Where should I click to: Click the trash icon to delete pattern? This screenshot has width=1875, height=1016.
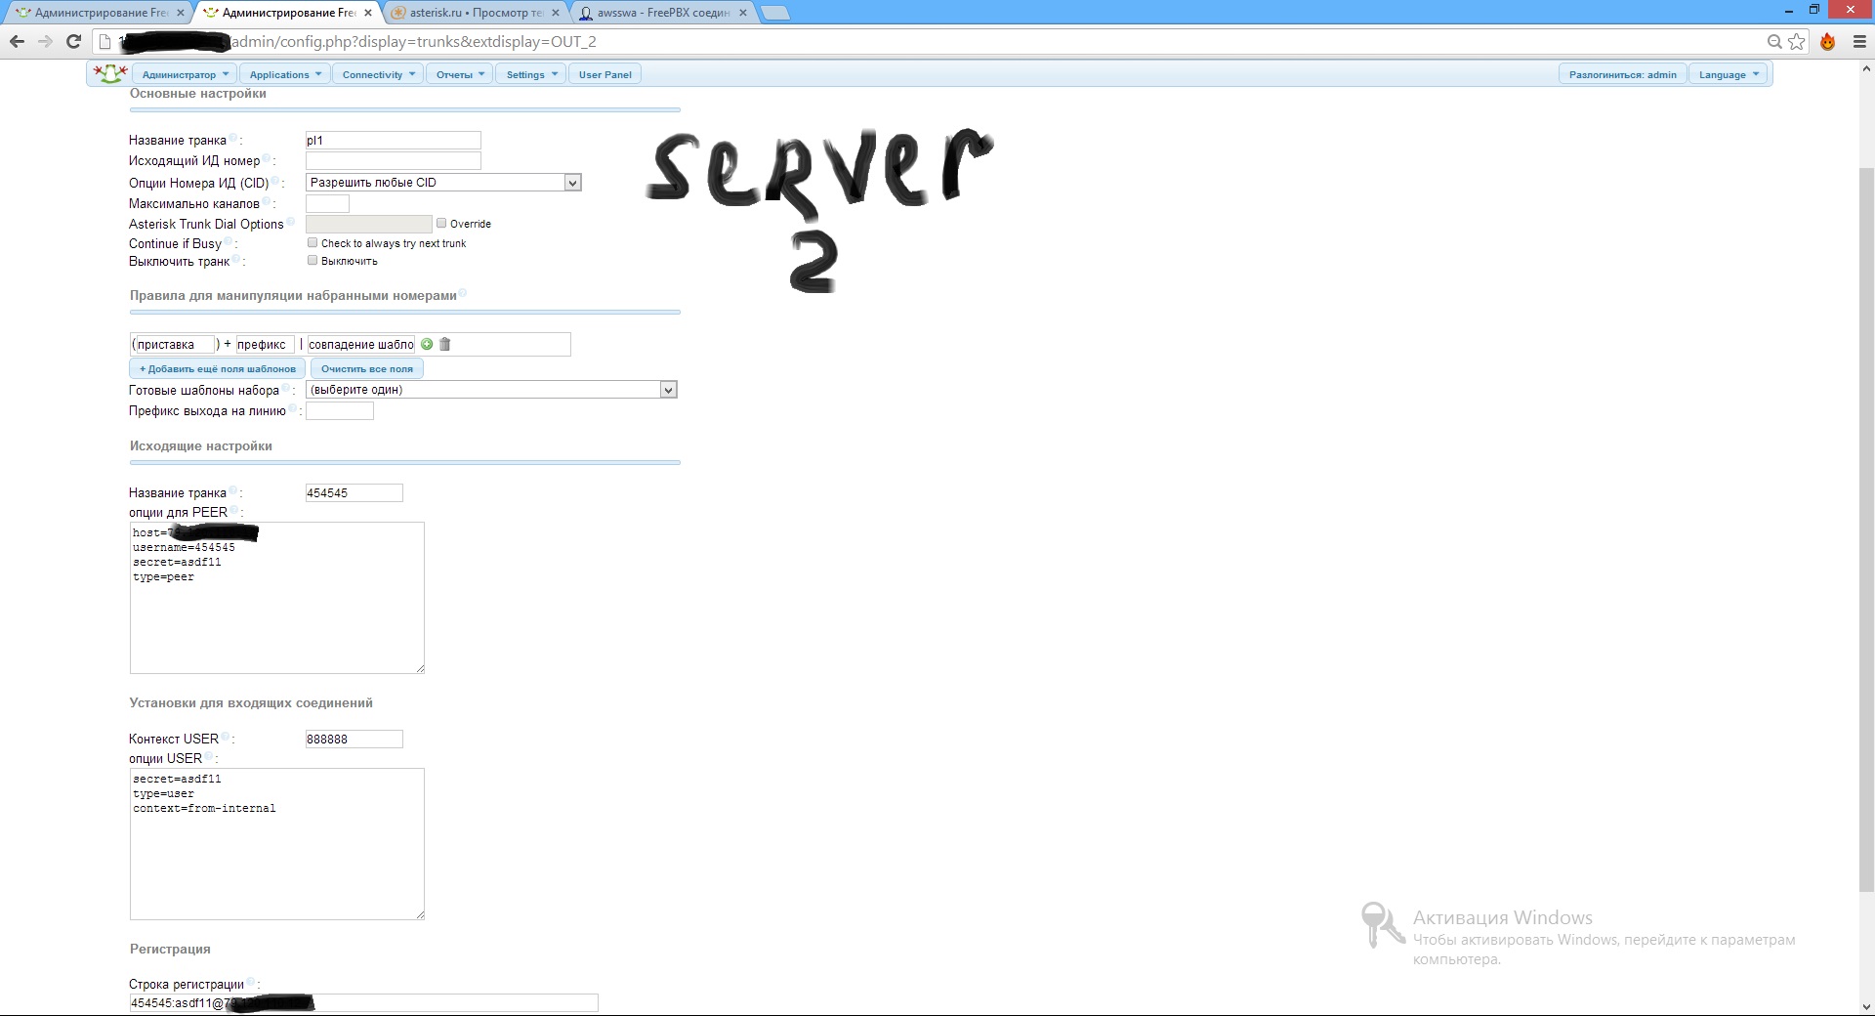[445, 344]
